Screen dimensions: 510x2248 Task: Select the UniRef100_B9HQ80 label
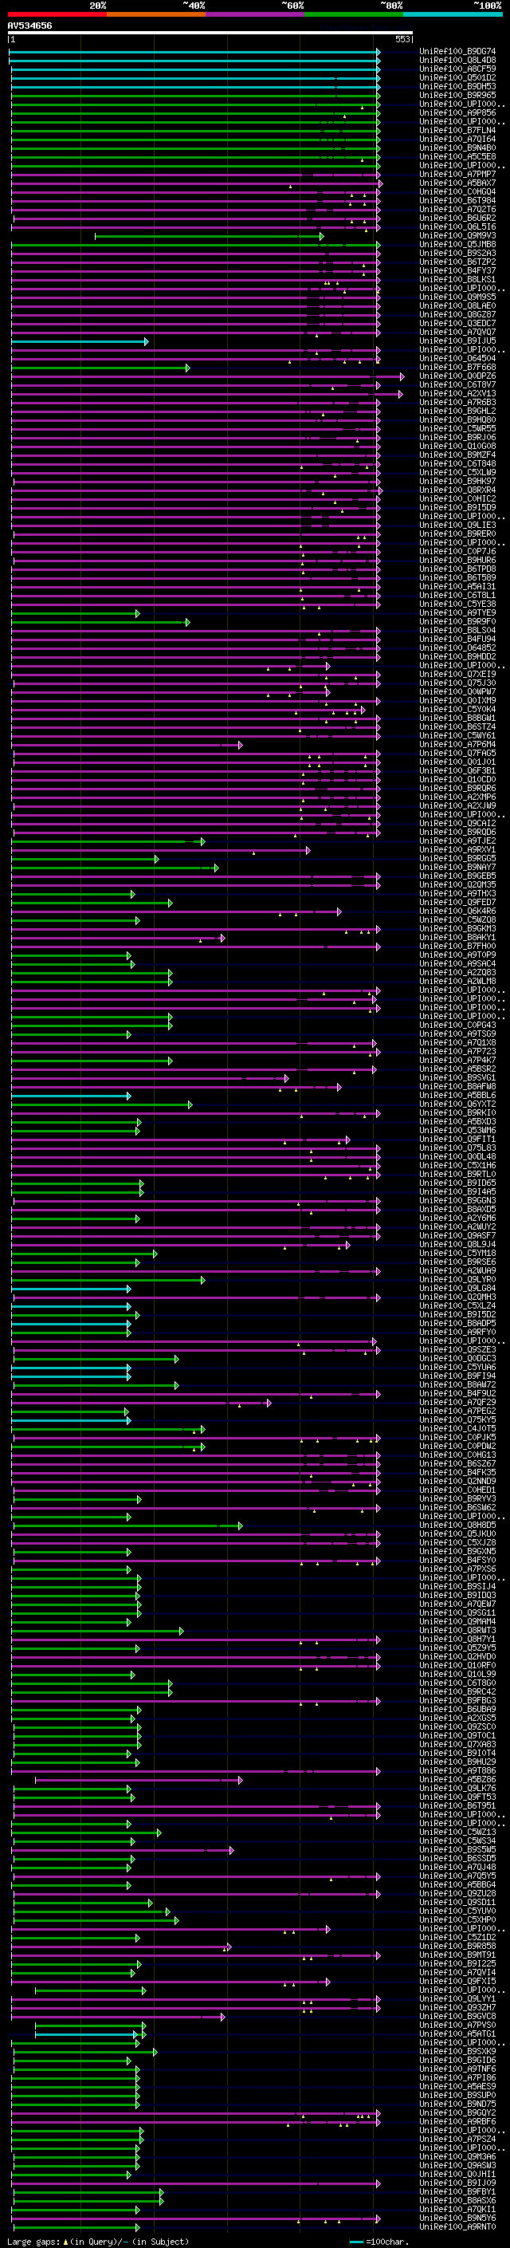point(457,419)
